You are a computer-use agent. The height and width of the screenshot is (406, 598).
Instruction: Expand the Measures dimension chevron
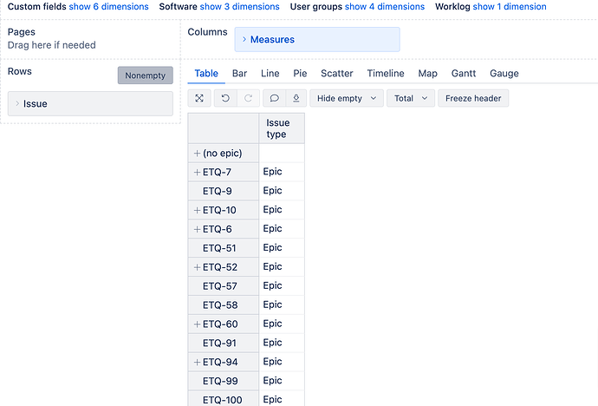(x=244, y=40)
